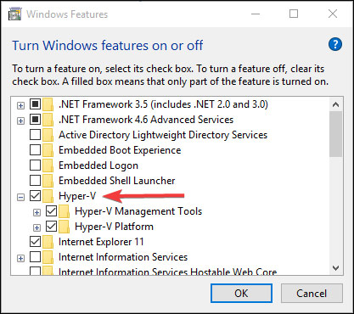Viewport: 354px width, 314px height.
Task: Click OK to apply feature changes
Action: click(241, 294)
